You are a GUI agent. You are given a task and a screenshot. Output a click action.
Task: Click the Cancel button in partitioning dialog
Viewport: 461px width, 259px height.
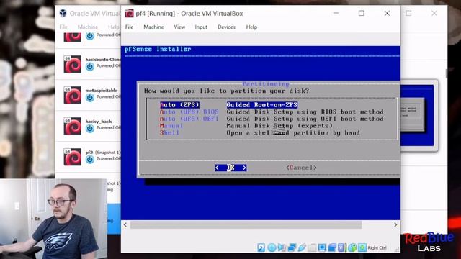coord(301,168)
